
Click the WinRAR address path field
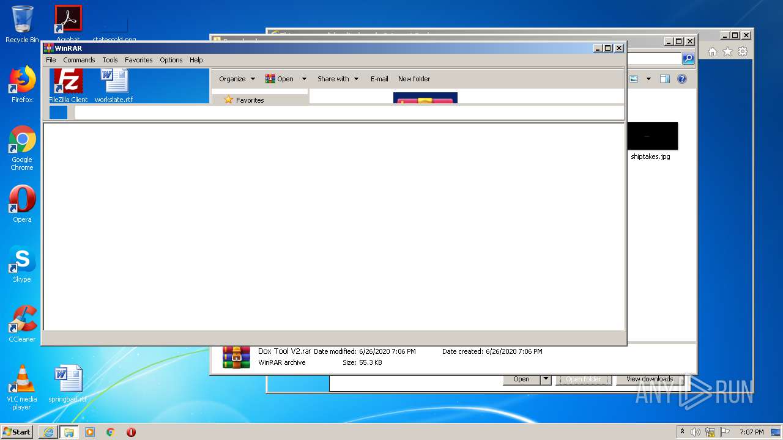349,112
